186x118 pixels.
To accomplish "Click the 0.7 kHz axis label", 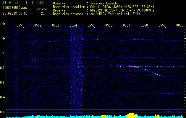I will [x=2, y=97].
